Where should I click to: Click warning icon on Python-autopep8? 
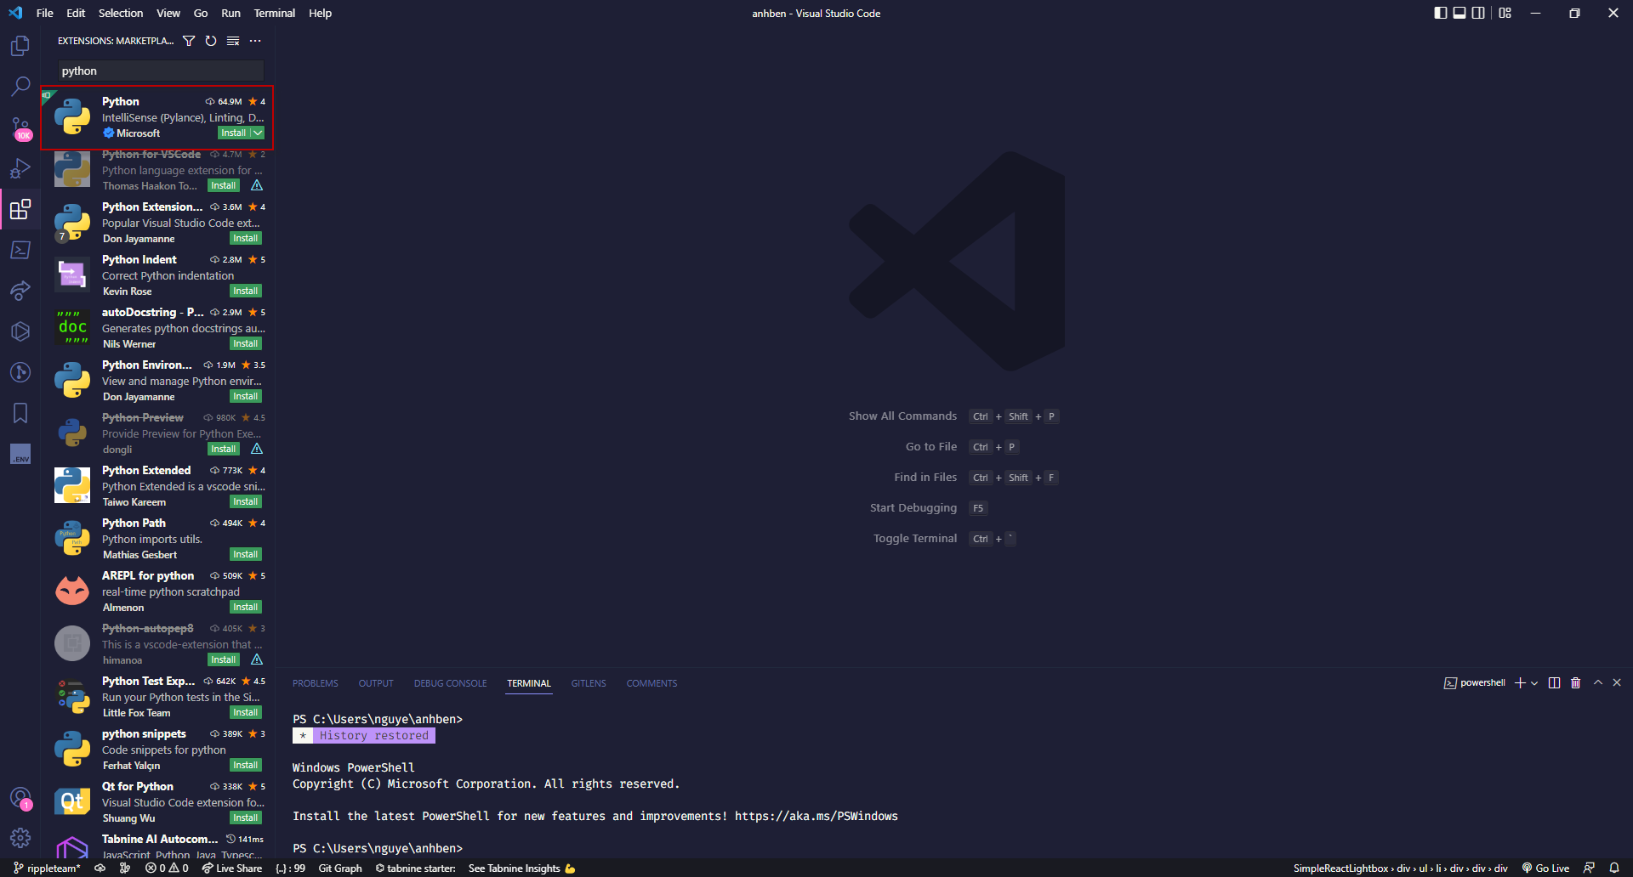(x=257, y=659)
